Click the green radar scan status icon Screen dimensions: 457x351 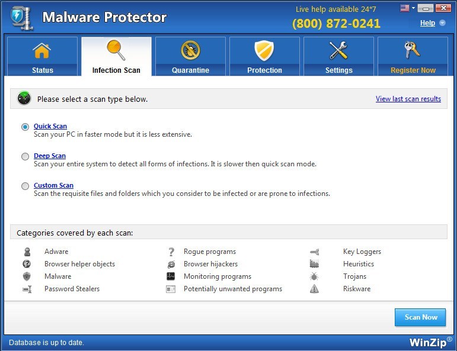click(x=24, y=99)
